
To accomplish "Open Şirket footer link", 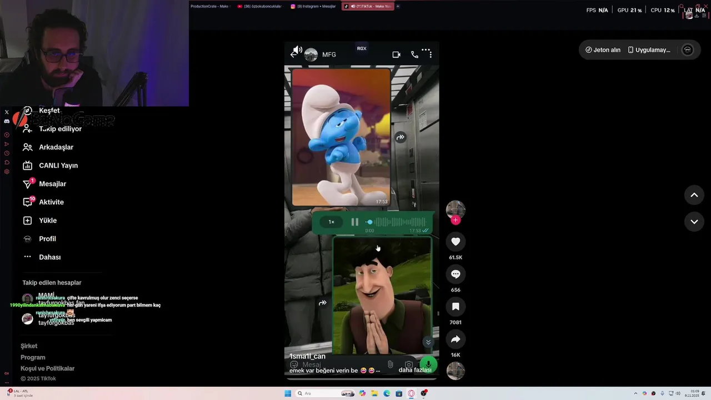I will (x=29, y=346).
